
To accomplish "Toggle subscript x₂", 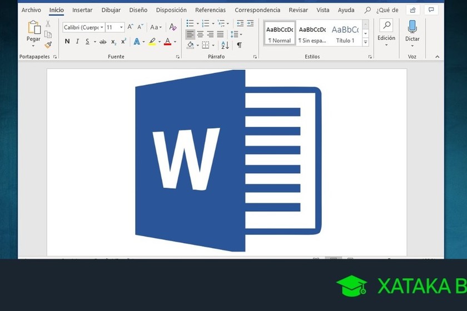I will pos(113,42).
